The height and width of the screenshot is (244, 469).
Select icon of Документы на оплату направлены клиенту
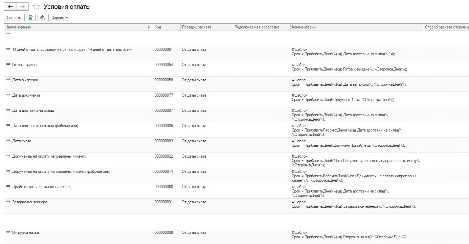tap(8, 156)
